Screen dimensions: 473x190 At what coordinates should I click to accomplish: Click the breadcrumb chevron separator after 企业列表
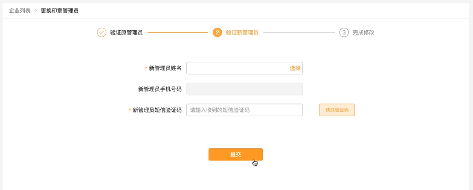(x=35, y=11)
